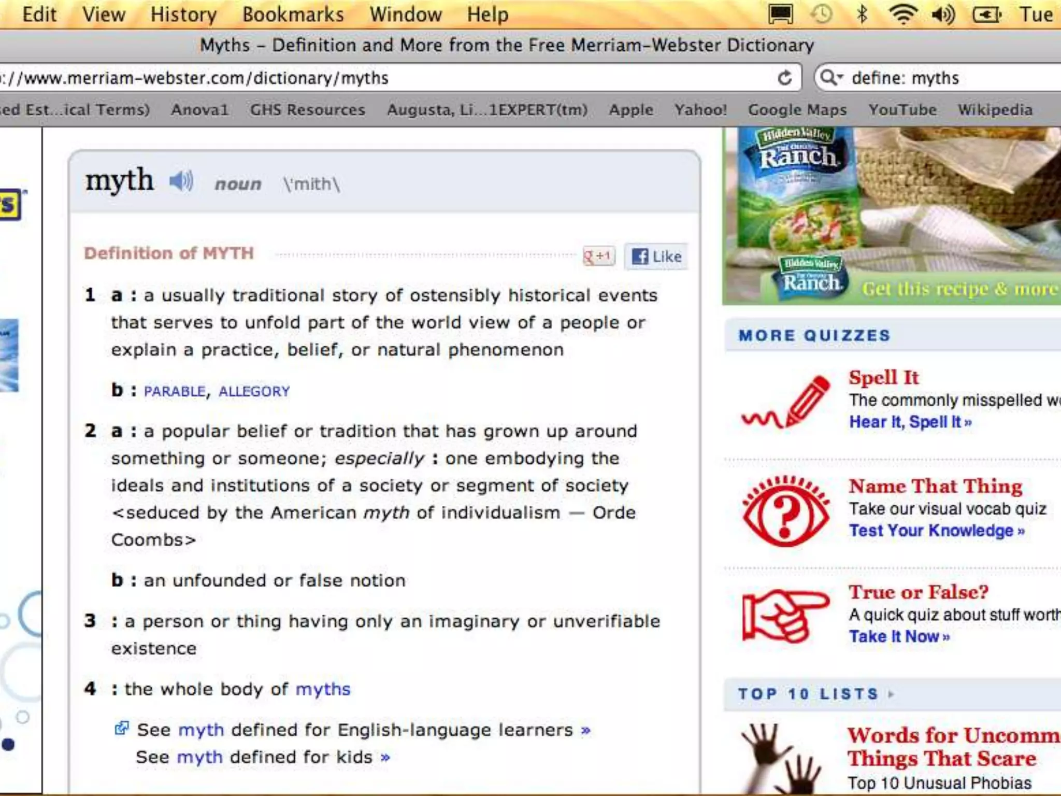This screenshot has height=796, width=1061.
Task: Open the Bookmarks menu
Action: (x=293, y=15)
